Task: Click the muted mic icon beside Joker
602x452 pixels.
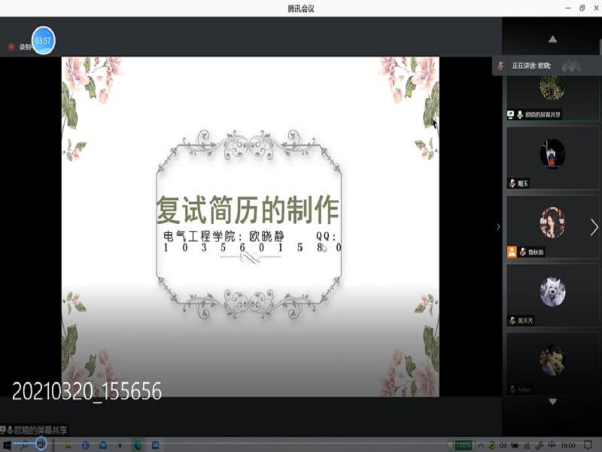Action: (x=512, y=389)
